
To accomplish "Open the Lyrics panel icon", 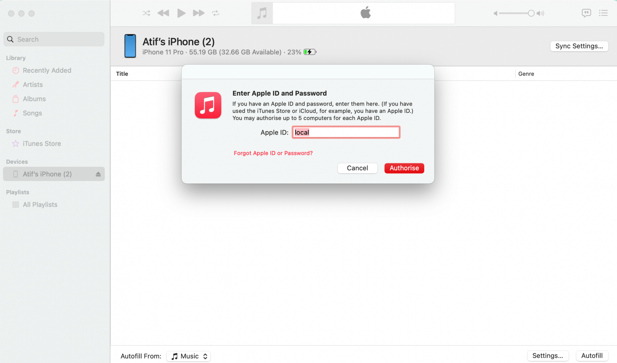I will 586,13.
